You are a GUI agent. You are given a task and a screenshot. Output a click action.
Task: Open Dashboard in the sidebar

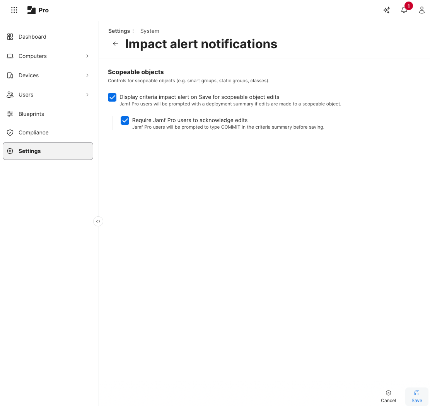48,37
